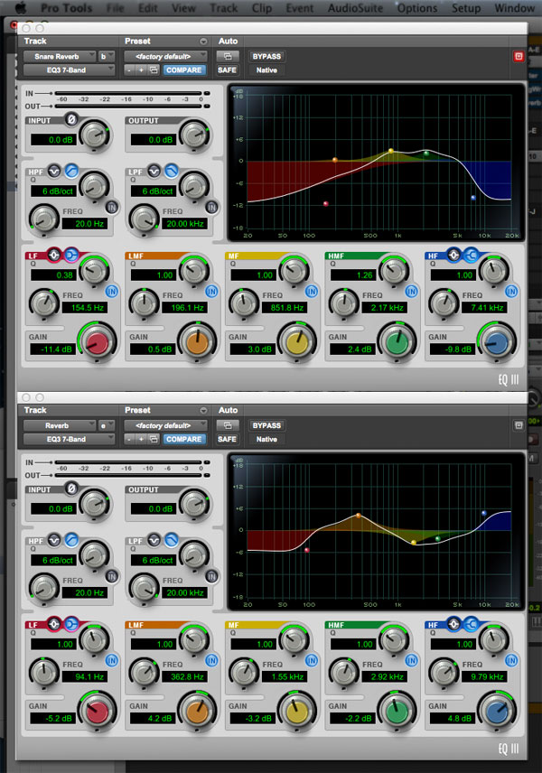Click the red target button in Snare Reverb window
This screenshot has width=542, height=773.
(x=519, y=56)
